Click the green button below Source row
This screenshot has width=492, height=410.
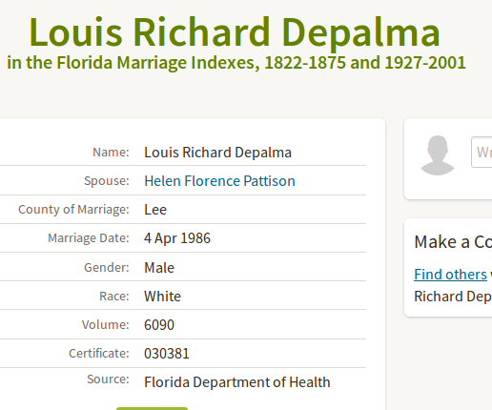tap(152, 408)
